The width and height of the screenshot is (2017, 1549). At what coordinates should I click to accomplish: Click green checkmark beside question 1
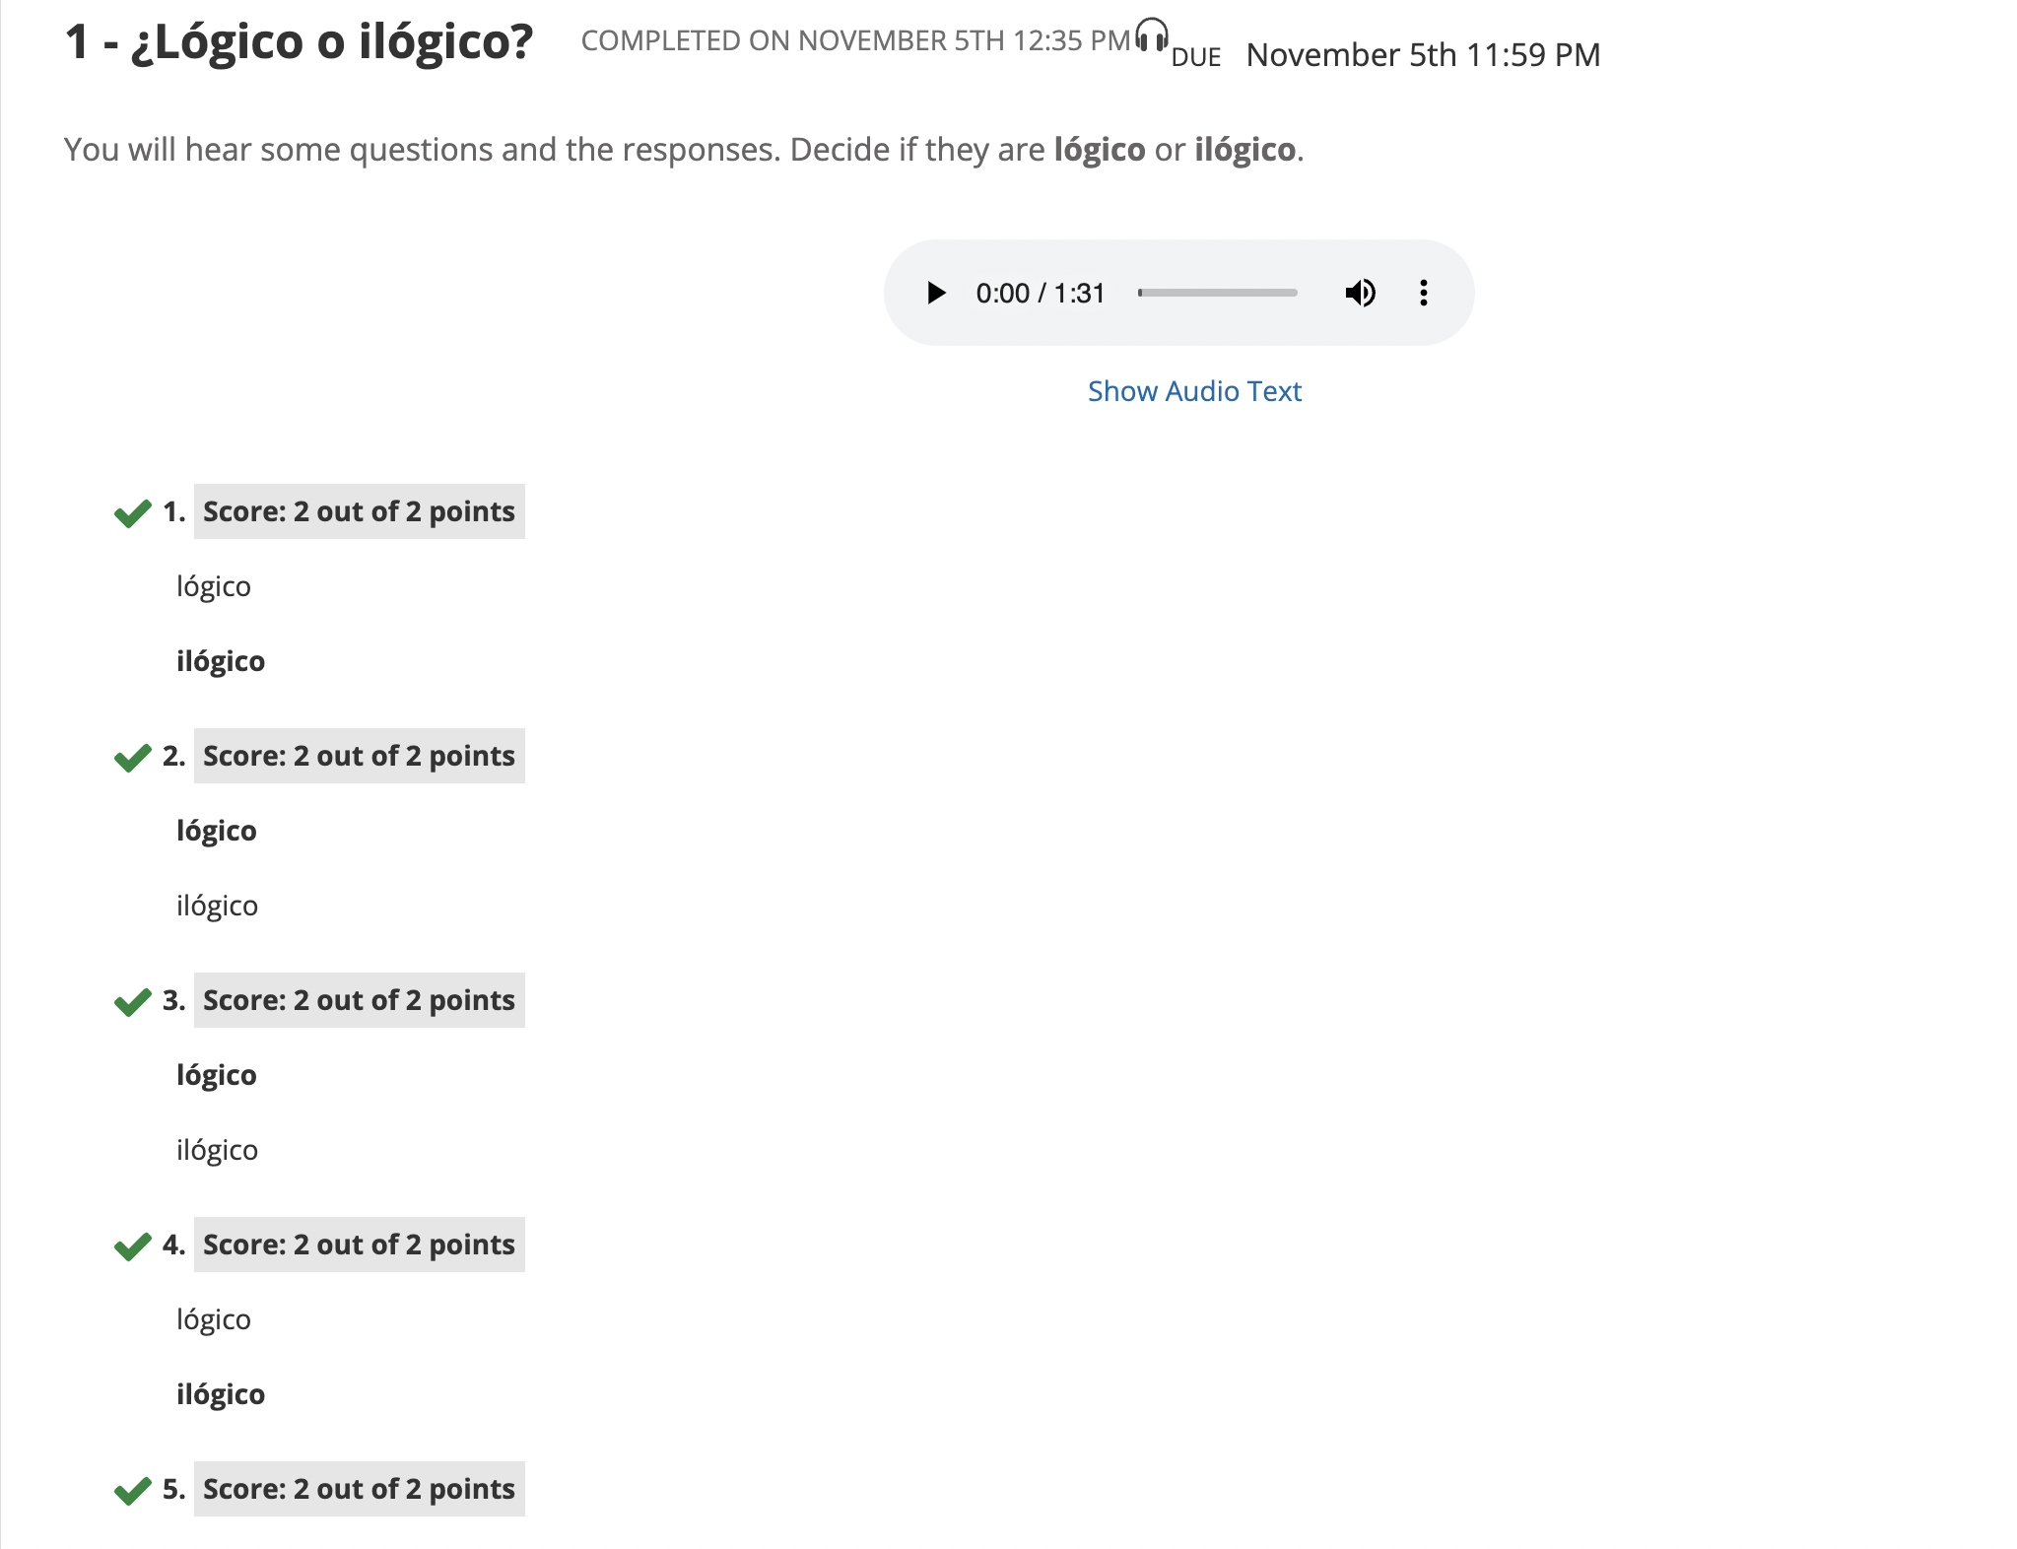coord(133,512)
